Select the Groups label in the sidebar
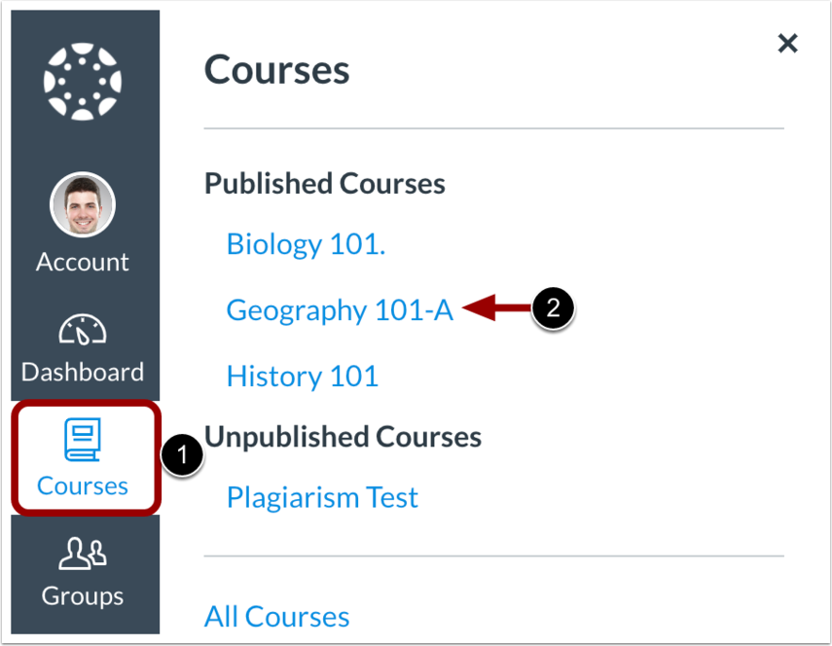832x646 pixels. 83,596
